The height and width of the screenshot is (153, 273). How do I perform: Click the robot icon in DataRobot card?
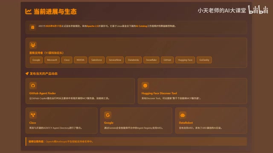click(183, 115)
